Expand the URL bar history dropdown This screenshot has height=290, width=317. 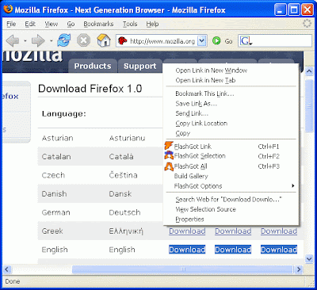(201, 41)
